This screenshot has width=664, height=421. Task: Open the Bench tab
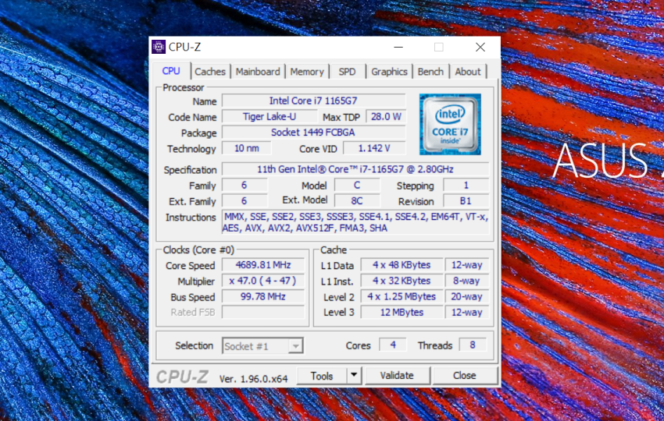coord(430,72)
